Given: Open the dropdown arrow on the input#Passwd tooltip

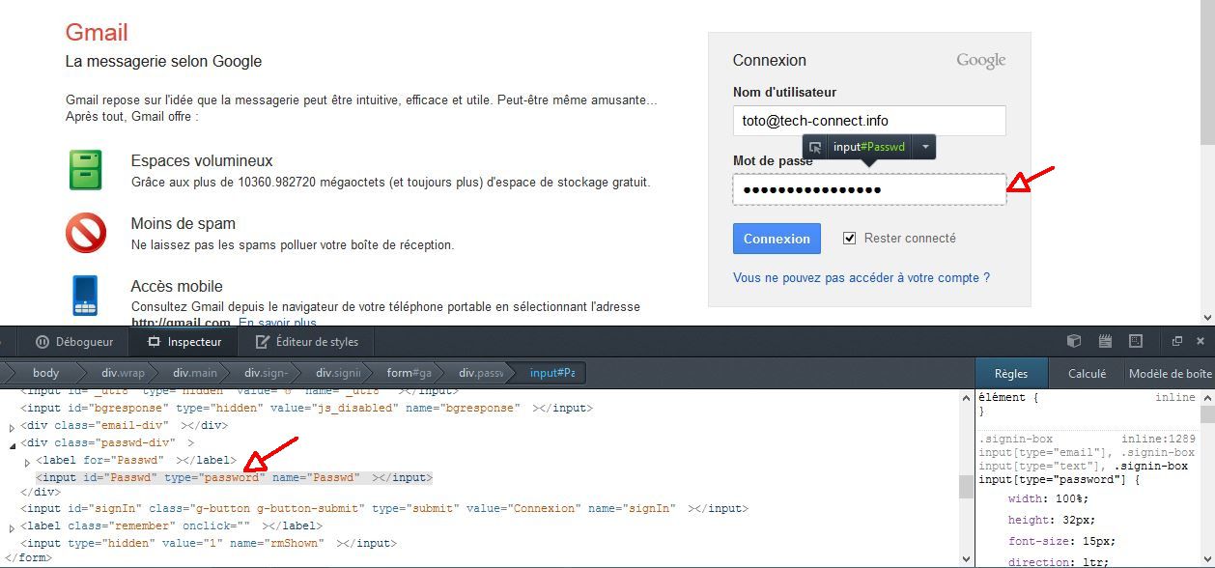Looking at the screenshot, I should click(x=925, y=148).
